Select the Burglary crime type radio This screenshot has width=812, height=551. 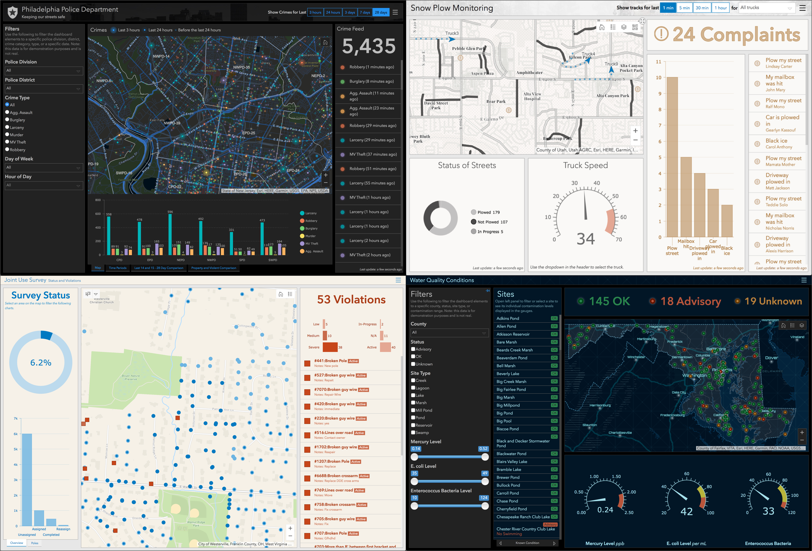tap(7, 120)
